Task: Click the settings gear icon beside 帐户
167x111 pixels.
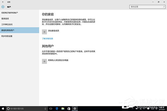Action: pos(3,6)
